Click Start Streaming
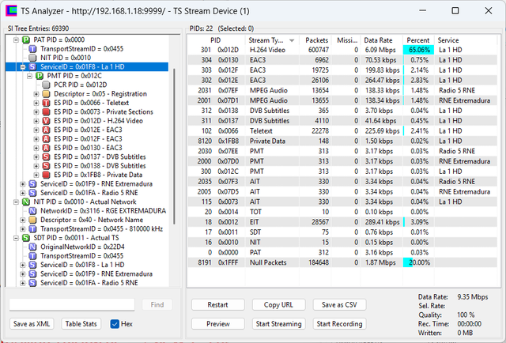Screen dimensions: 506x343 (278, 324)
